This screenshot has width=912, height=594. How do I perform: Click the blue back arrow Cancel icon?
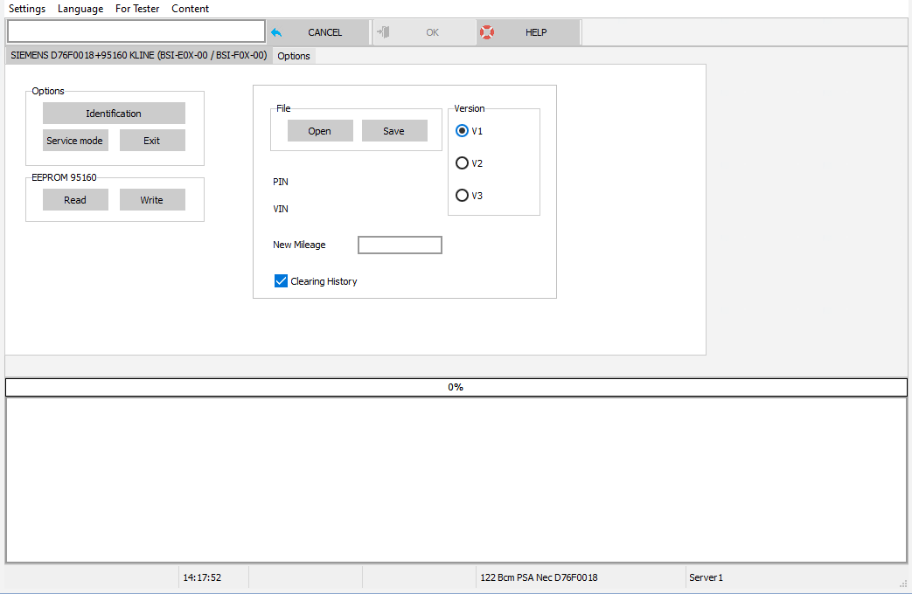coord(276,32)
